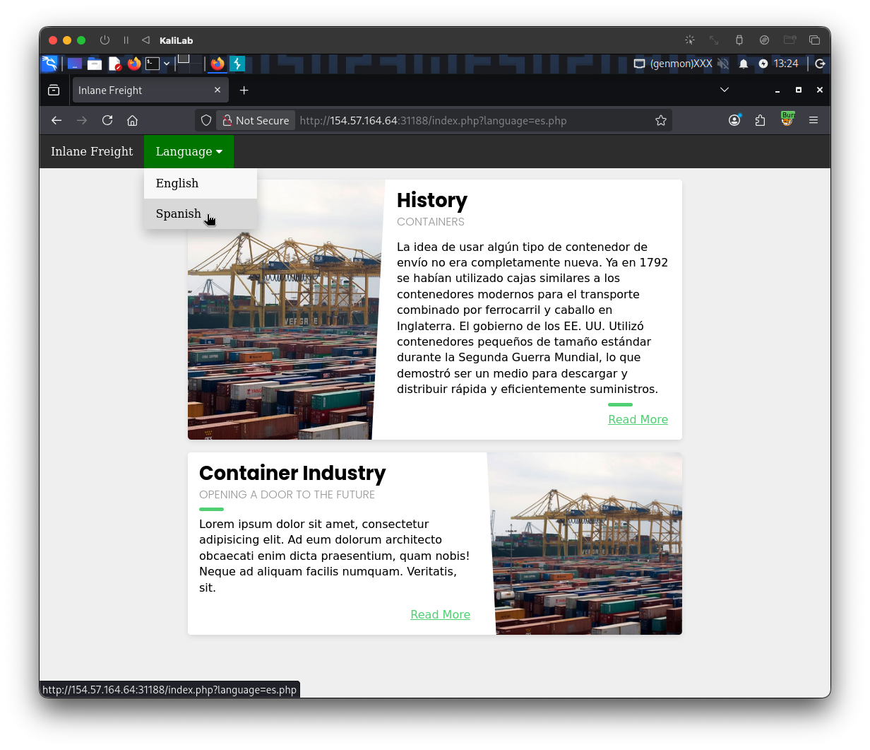Open the Firefox hamburger menu
The width and height of the screenshot is (870, 750).
(814, 121)
